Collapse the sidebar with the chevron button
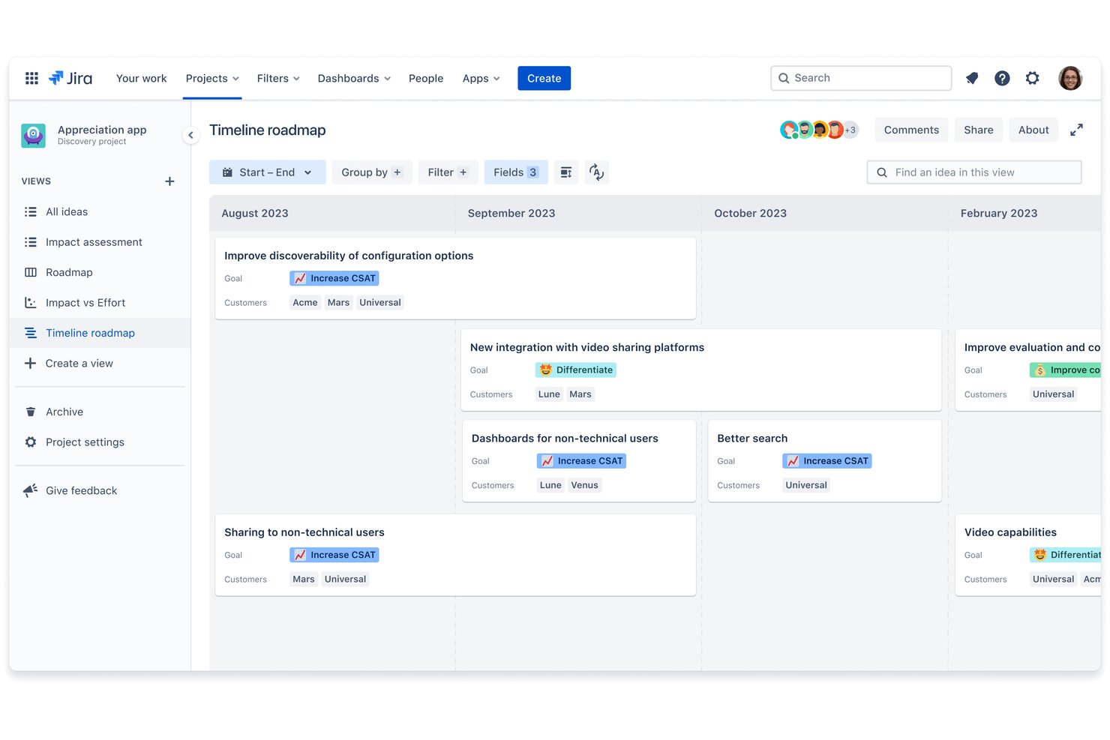This screenshot has width=1110, height=740. pyautogui.click(x=190, y=135)
